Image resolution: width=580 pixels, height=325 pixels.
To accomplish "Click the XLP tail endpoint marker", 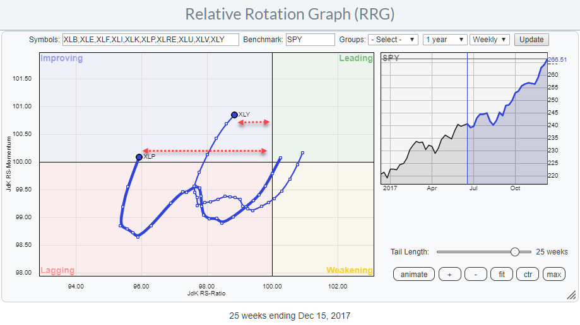I will tap(139, 157).
